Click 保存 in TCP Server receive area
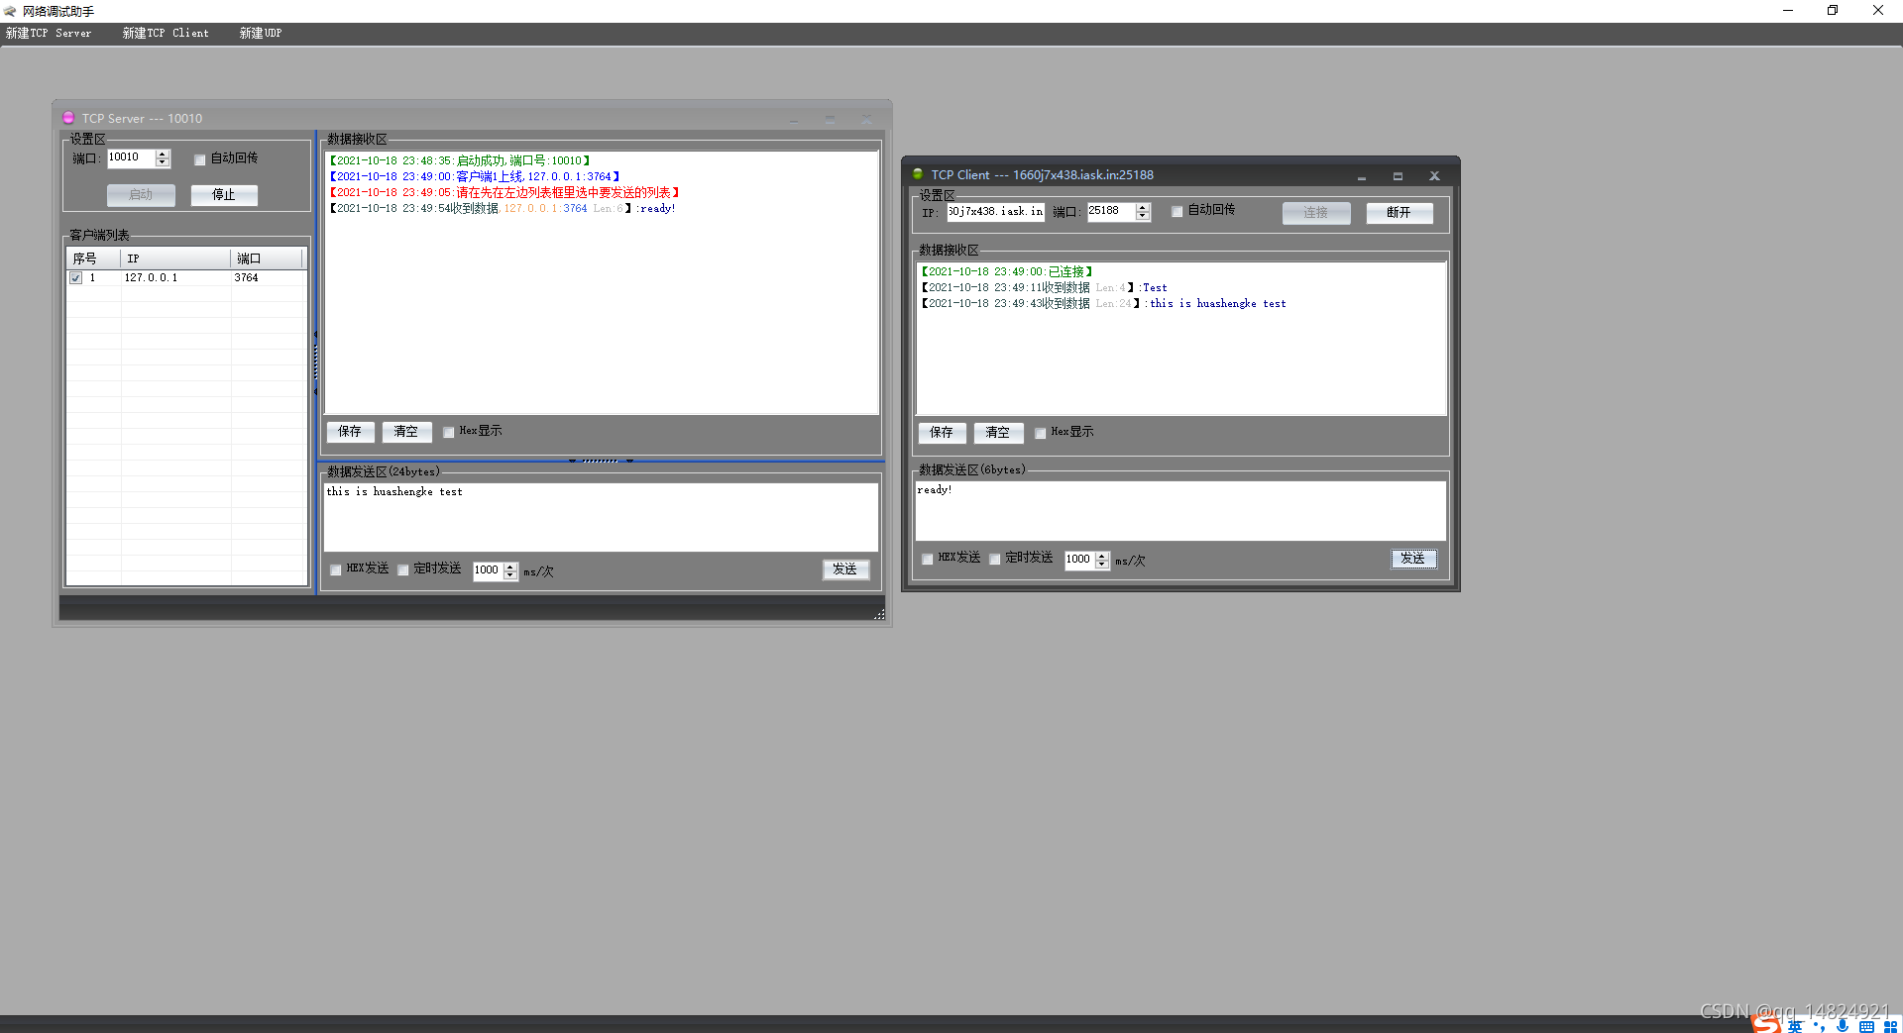The width and height of the screenshot is (1903, 1033). (350, 432)
